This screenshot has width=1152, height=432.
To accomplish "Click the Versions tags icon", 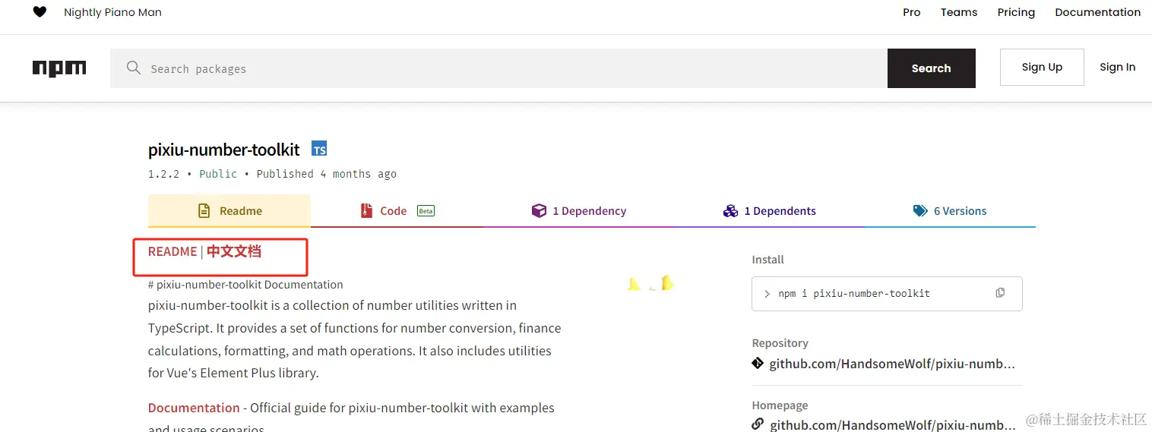I will (x=920, y=211).
